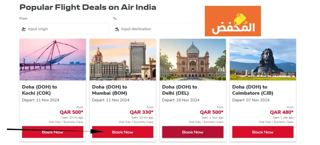Click the Popular Flight Deals on Air India heading
The height and width of the screenshot is (145, 320).
pos(88,8)
